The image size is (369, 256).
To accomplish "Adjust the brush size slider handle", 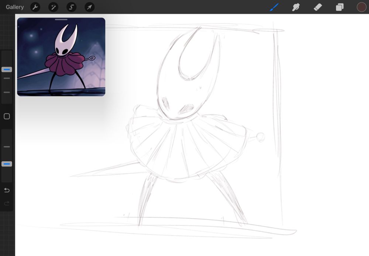I will [7, 70].
